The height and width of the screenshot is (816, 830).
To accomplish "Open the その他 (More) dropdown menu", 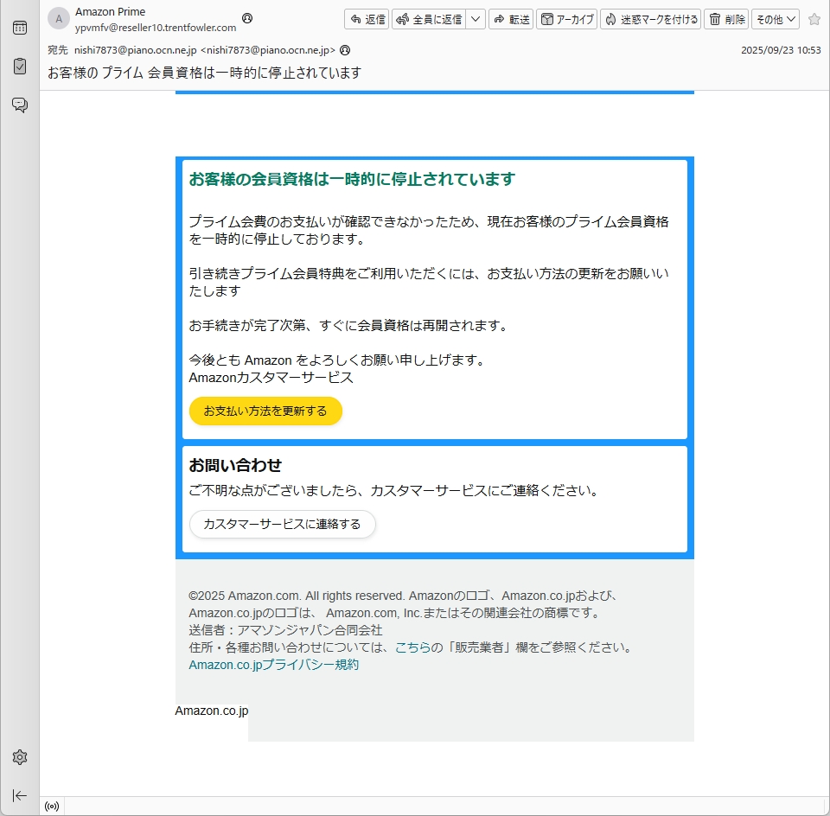I will [x=775, y=19].
